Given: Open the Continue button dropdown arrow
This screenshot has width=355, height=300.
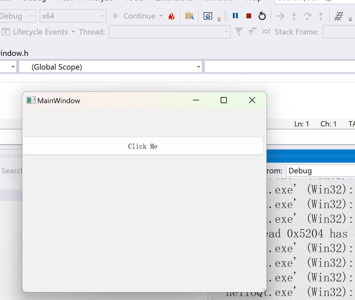Looking at the screenshot, I should pyautogui.click(x=161, y=16).
